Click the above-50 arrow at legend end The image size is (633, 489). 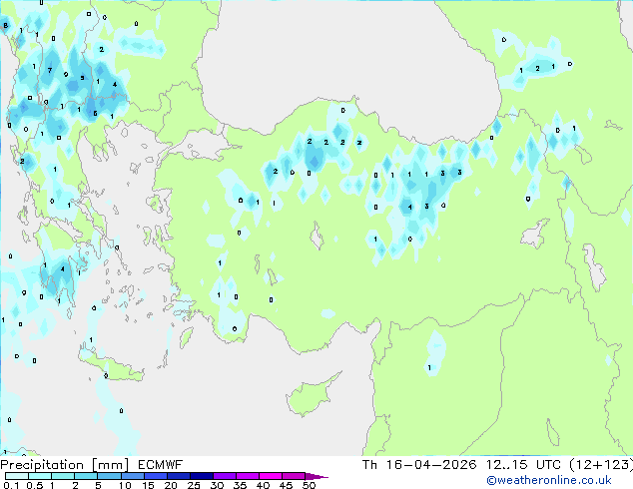click(316, 476)
